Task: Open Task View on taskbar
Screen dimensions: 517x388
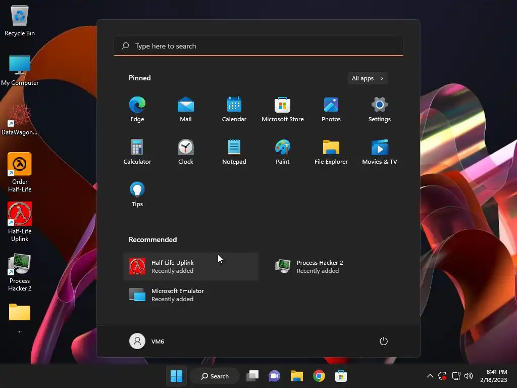Action: coord(252,376)
